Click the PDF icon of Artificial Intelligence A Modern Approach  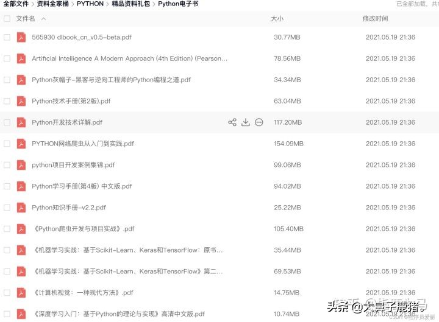(x=21, y=58)
